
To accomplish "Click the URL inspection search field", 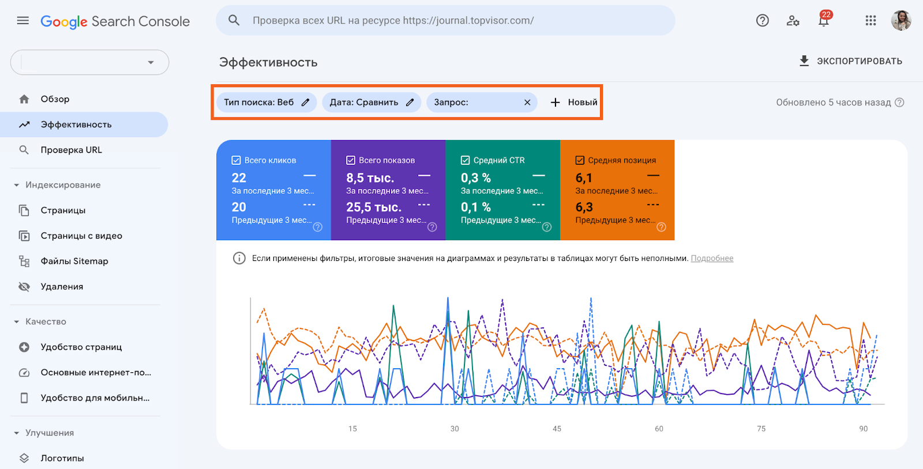I will [x=444, y=21].
